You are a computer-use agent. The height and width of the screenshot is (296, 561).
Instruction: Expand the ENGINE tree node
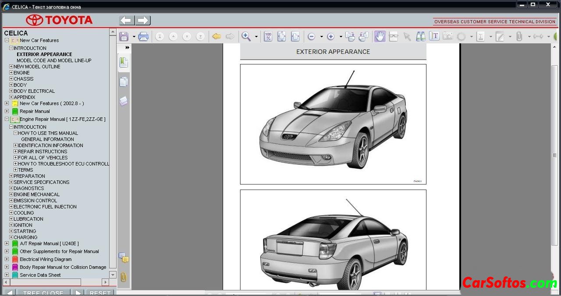(11, 73)
